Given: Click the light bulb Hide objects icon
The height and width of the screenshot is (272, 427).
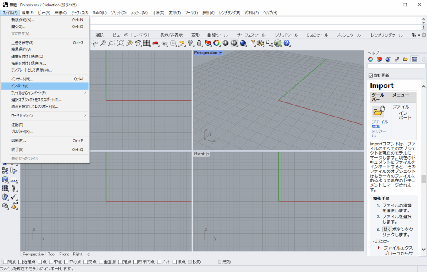Looking at the screenshot, I should 191,43.
